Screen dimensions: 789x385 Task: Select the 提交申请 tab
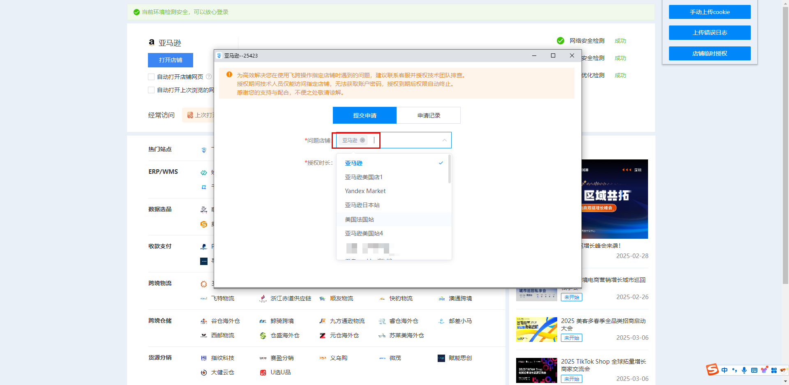365,115
